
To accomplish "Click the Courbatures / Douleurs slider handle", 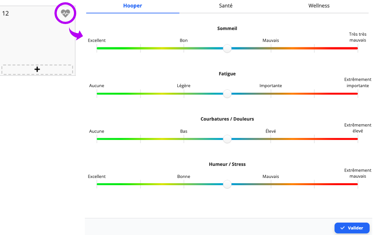I will [227, 139].
